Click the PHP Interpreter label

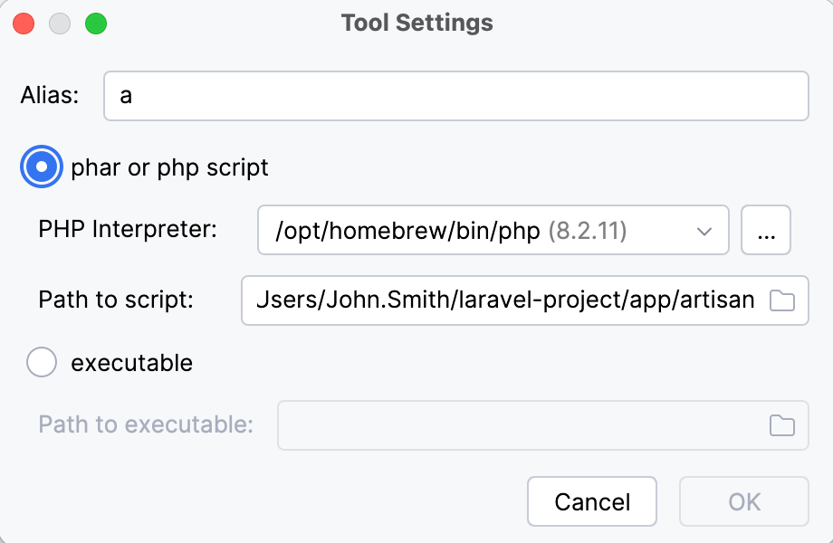coord(127,230)
